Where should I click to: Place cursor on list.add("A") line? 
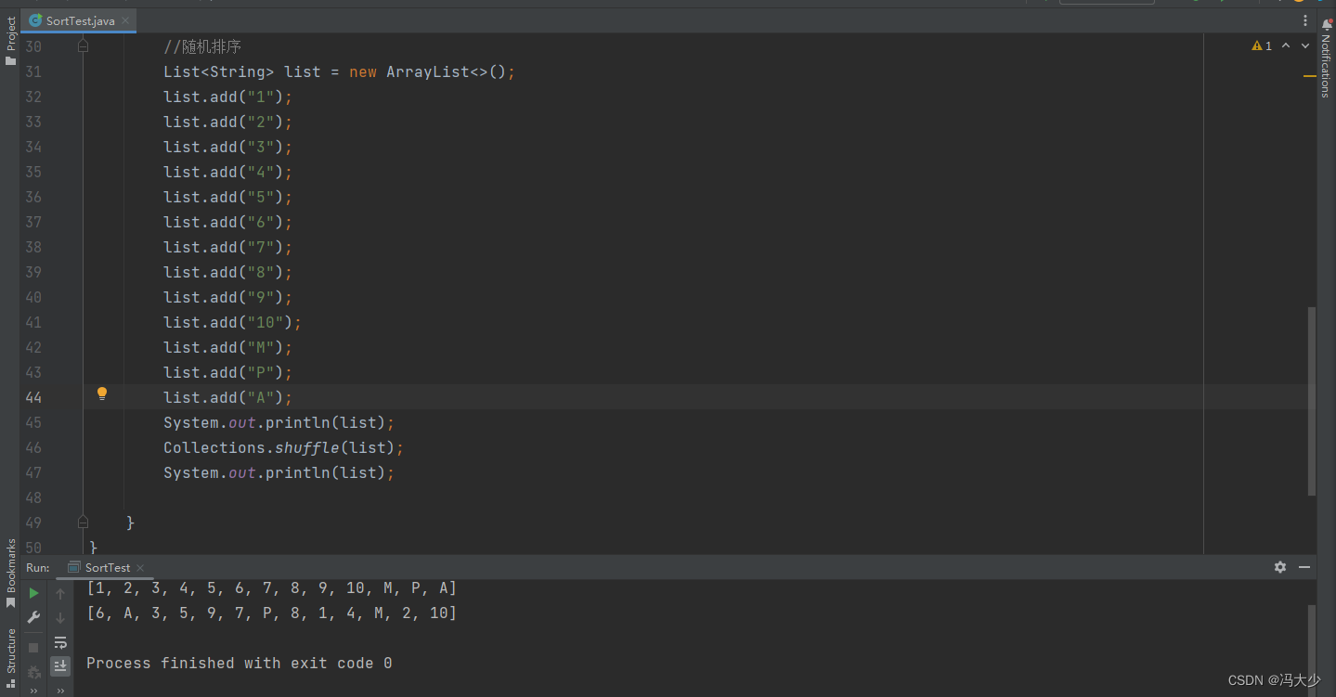pyautogui.click(x=227, y=397)
